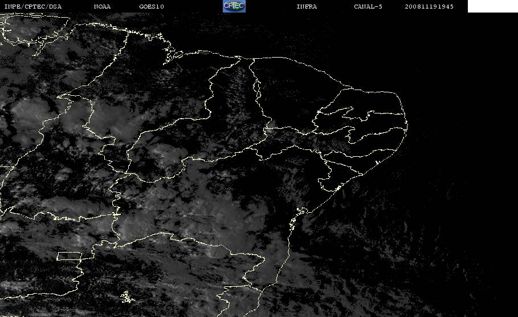The image size is (518, 317).
Task: Click the NOAA header label
Action: tap(103, 6)
